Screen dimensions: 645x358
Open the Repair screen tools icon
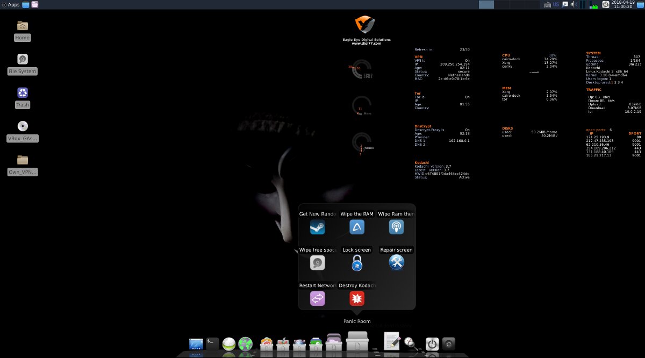(396, 262)
